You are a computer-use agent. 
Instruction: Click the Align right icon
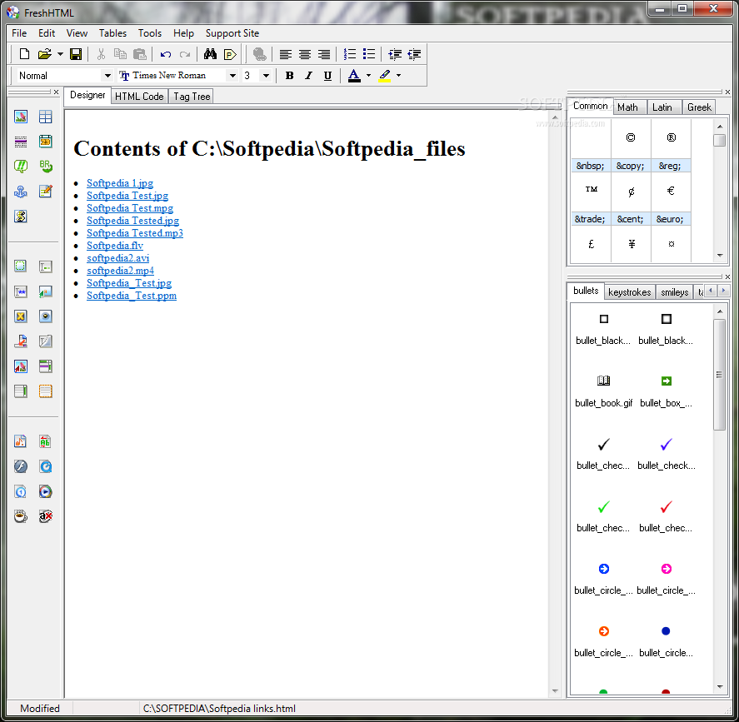coord(324,54)
